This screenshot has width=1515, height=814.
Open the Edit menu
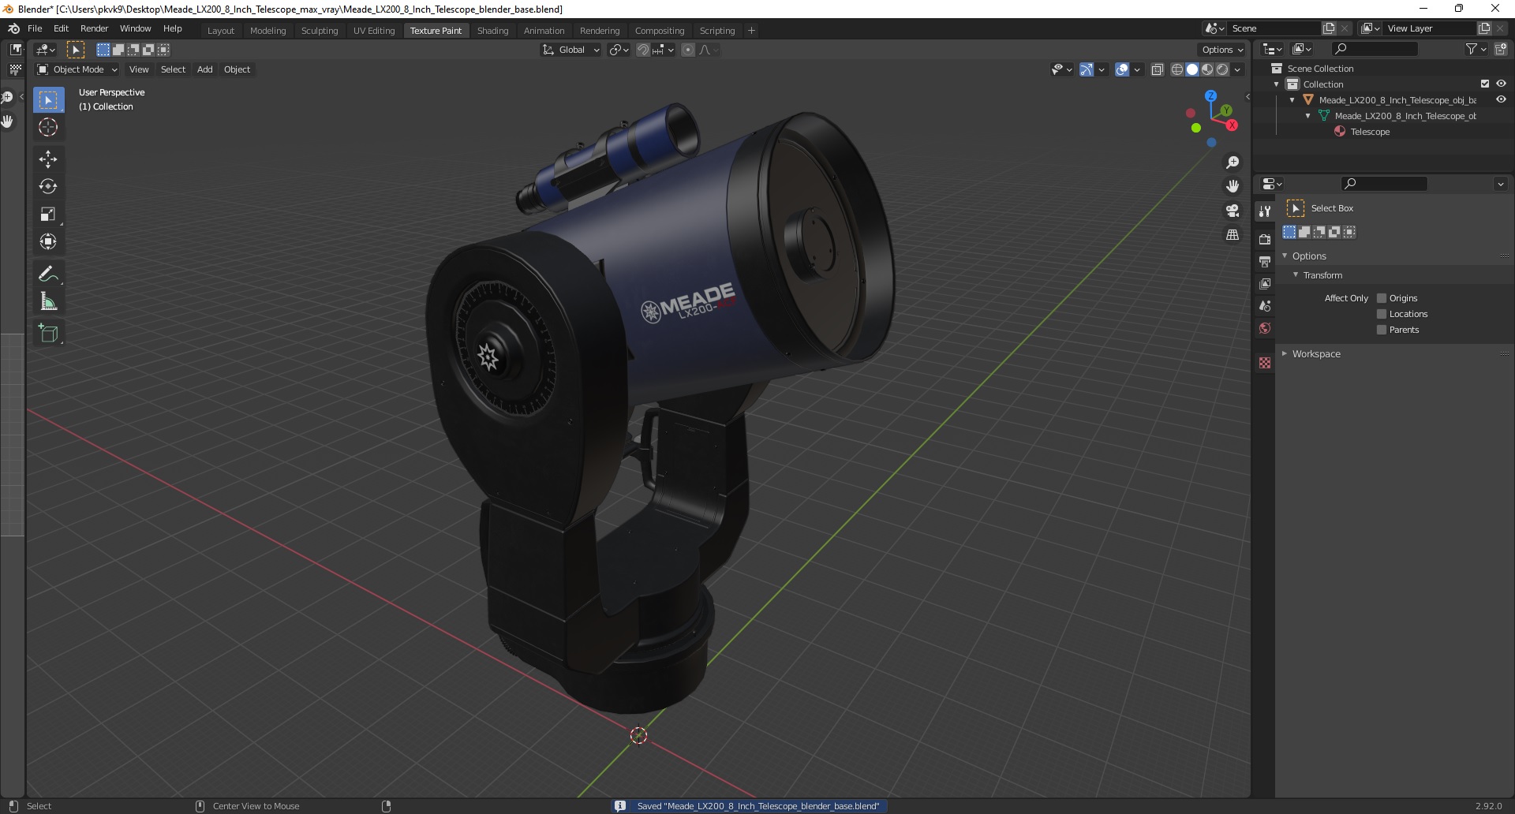click(61, 28)
